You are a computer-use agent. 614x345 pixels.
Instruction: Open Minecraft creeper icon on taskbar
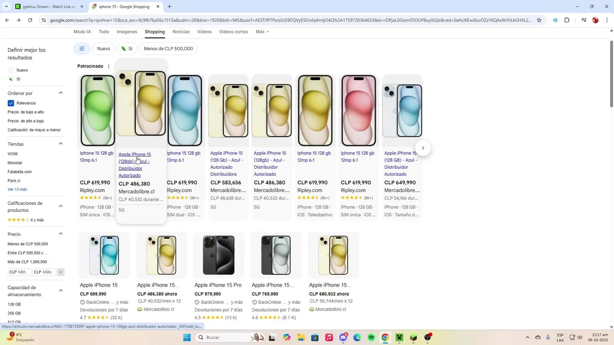coord(399,337)
